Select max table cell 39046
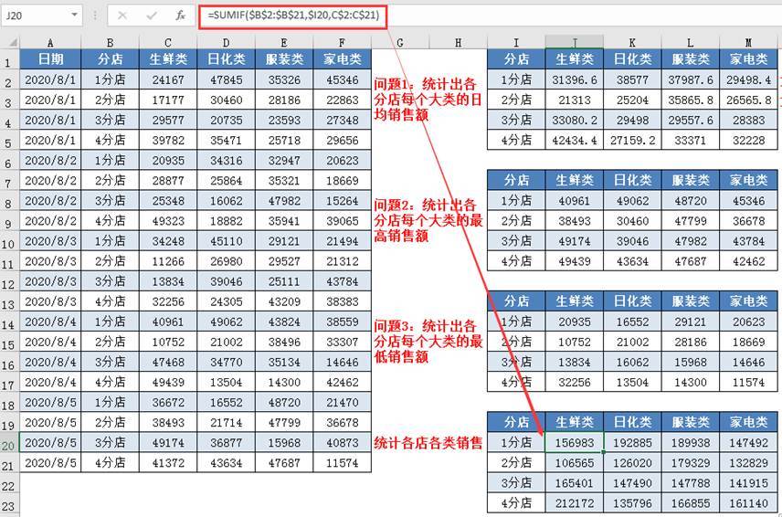 click(x=632, y=241)
